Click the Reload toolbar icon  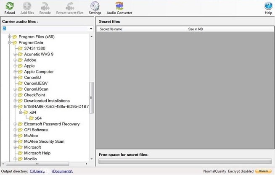pos(9,6)
